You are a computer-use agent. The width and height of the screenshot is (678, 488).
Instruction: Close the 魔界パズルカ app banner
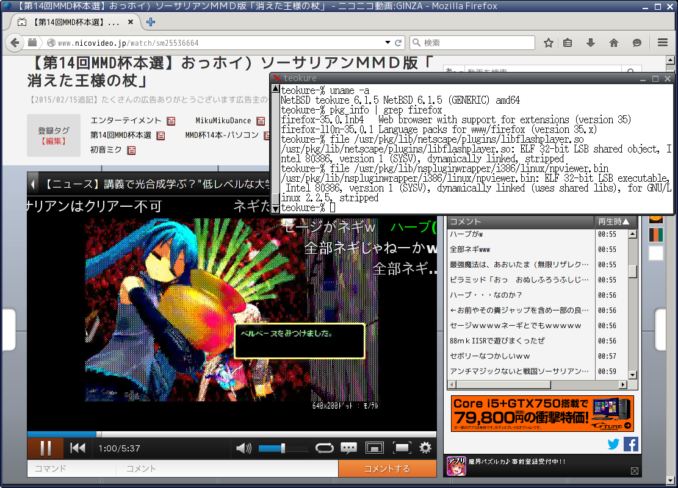click(634, 471)
